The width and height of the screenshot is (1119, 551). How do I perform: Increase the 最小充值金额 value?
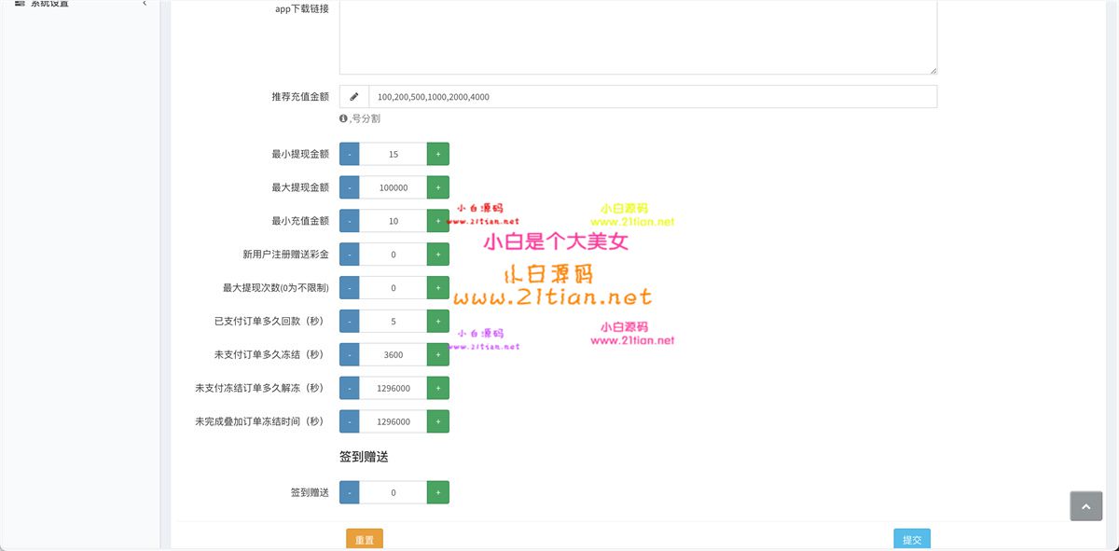438,221
